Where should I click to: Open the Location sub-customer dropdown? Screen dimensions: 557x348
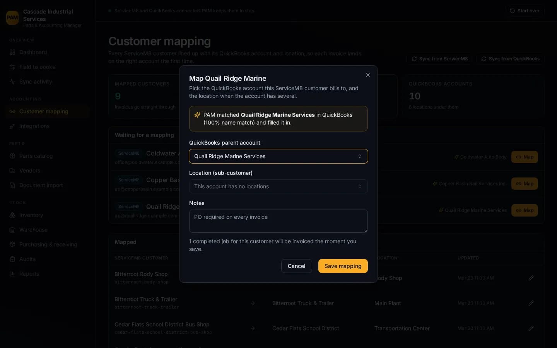[278, 186]
